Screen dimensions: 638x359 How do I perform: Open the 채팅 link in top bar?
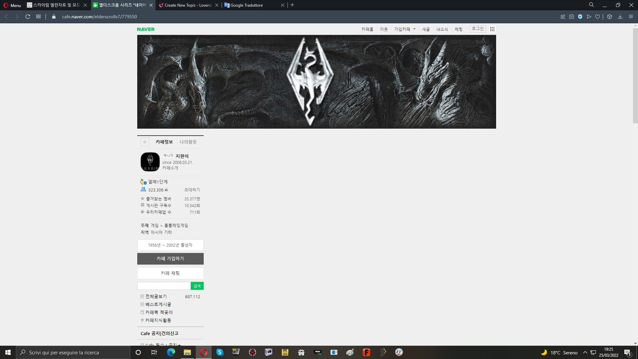tap(459, 29)
